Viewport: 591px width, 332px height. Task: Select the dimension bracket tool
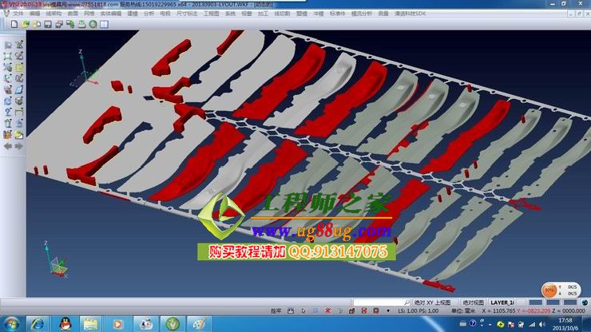click(x=19, y=112)
